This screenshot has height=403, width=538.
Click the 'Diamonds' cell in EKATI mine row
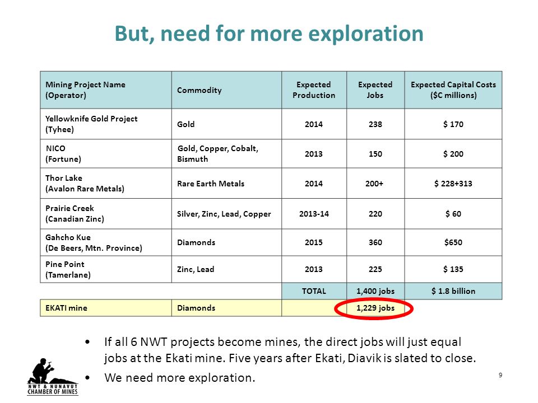226,308
